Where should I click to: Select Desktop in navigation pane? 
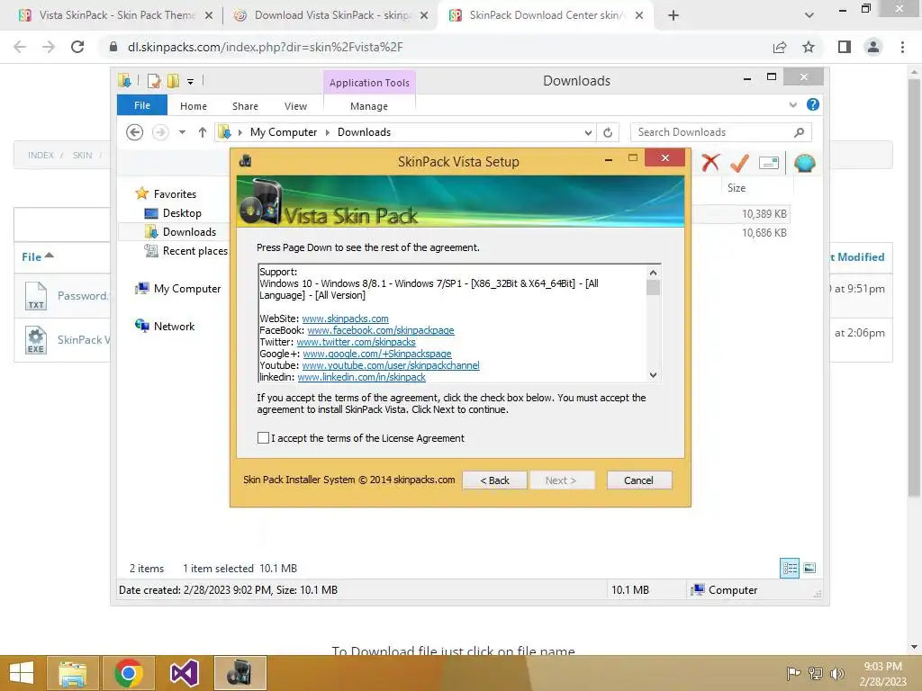pyautogui.click(x=182, y=213)
